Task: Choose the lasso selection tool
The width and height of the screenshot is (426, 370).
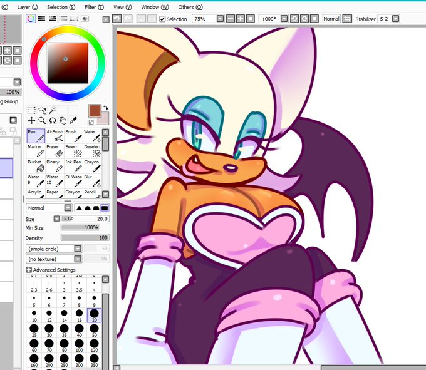Action: click(42, 110)
